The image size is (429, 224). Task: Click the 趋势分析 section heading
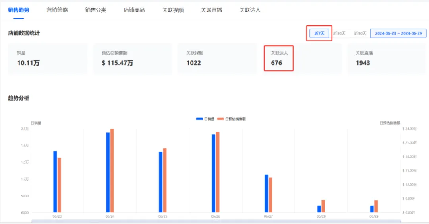click(19, 98)
